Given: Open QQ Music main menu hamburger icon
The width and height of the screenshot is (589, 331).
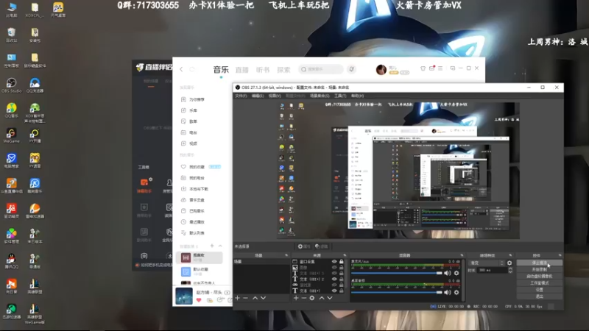Looking at the screenshot, I should click(440, 68).
